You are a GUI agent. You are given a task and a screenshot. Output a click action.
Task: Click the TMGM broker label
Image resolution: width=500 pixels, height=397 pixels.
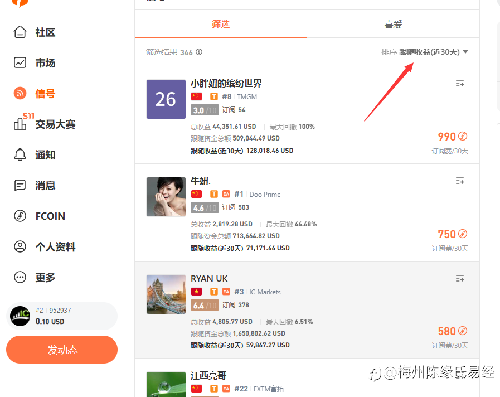(247, 96)
